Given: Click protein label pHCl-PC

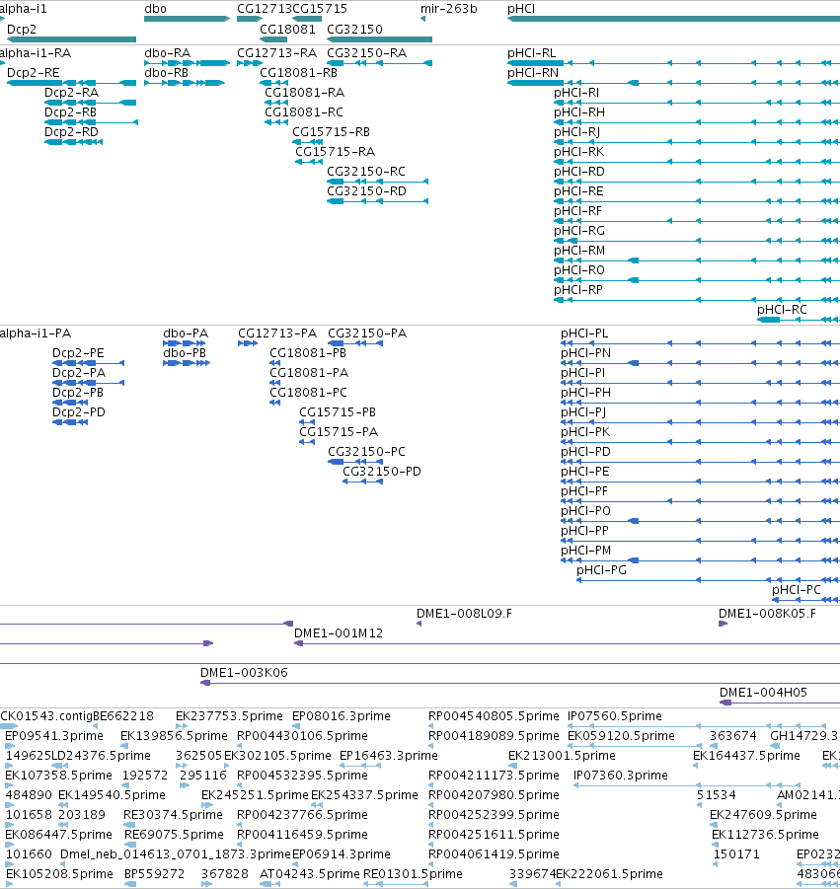Looking at the screenshot, I should coord(797,590).
